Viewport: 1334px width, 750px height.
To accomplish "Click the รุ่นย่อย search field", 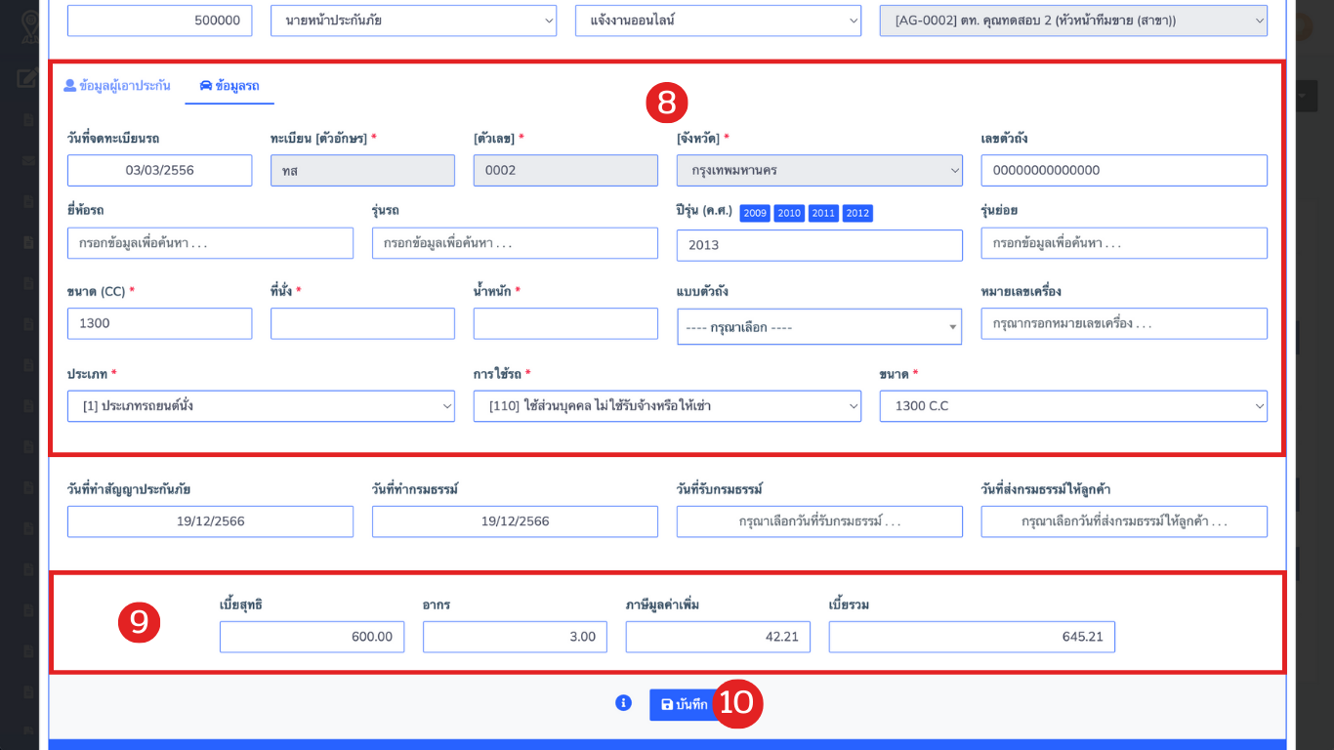I will tap(1124, 243).
